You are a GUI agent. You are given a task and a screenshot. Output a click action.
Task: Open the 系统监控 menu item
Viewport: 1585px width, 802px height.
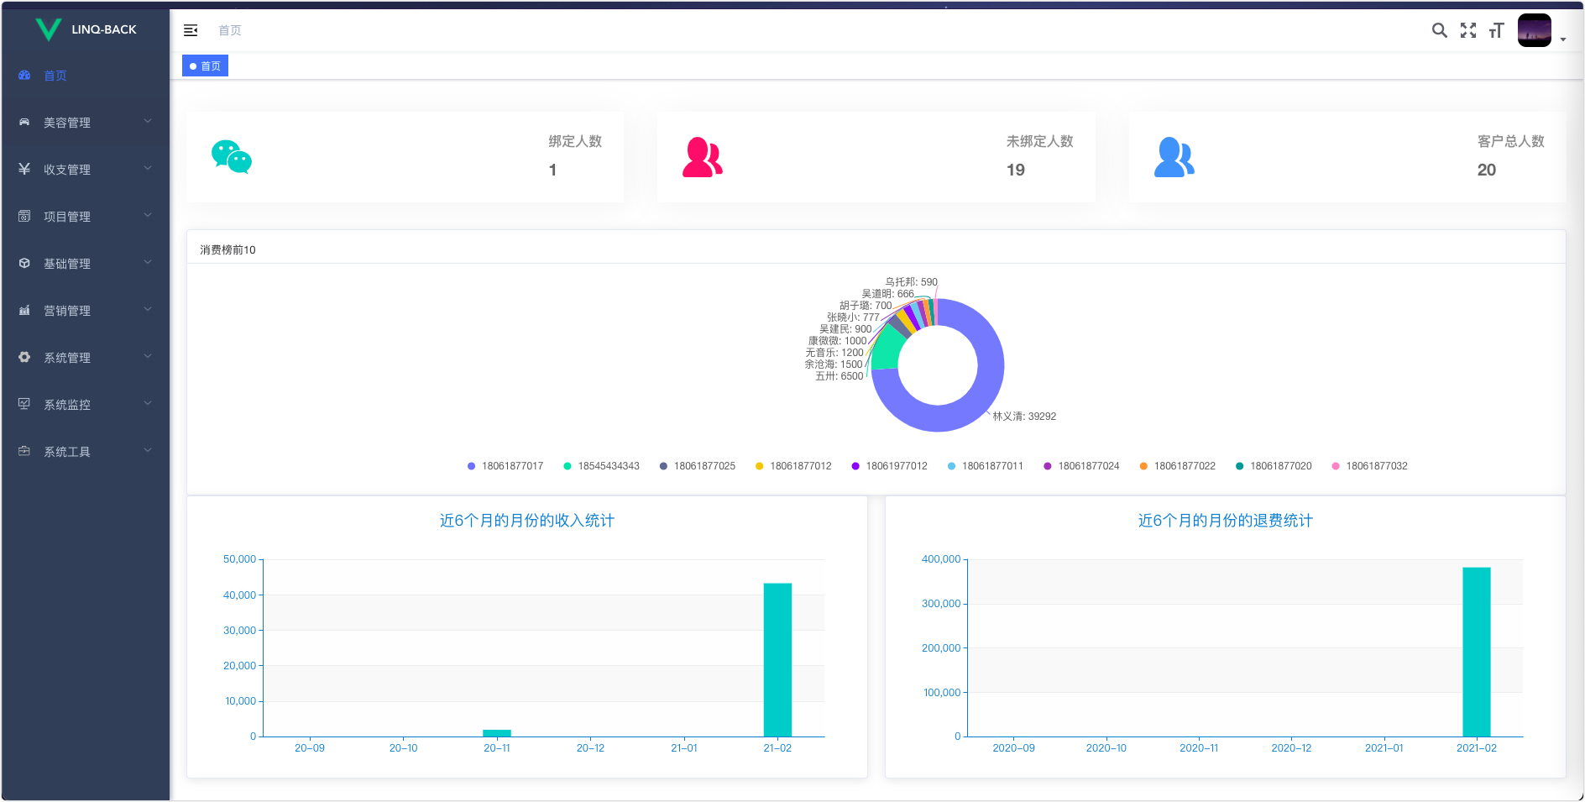pos(86,405)
